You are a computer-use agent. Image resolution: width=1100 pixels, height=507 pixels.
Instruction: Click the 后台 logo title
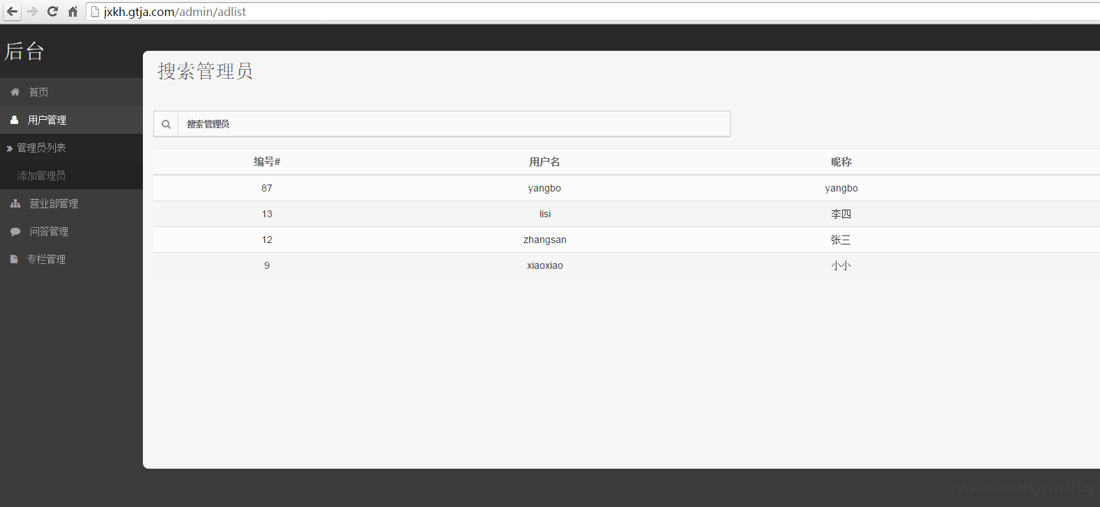coord(24,51)
